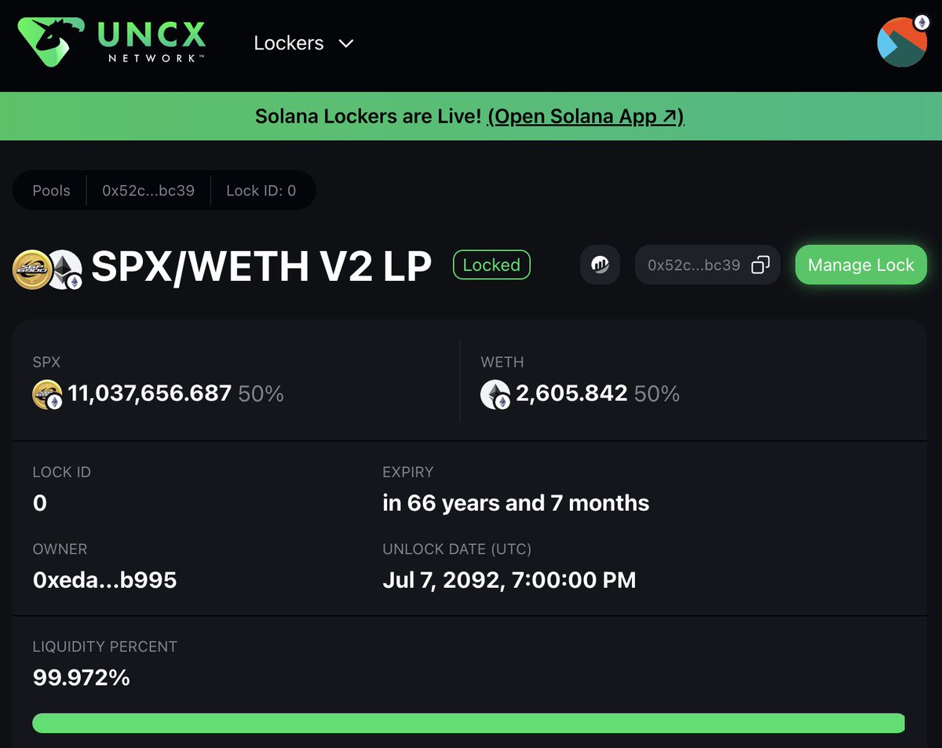Click the SPX/WETH V2 LP title
This screenshot has width=942, height=748.
pos(261,267)
